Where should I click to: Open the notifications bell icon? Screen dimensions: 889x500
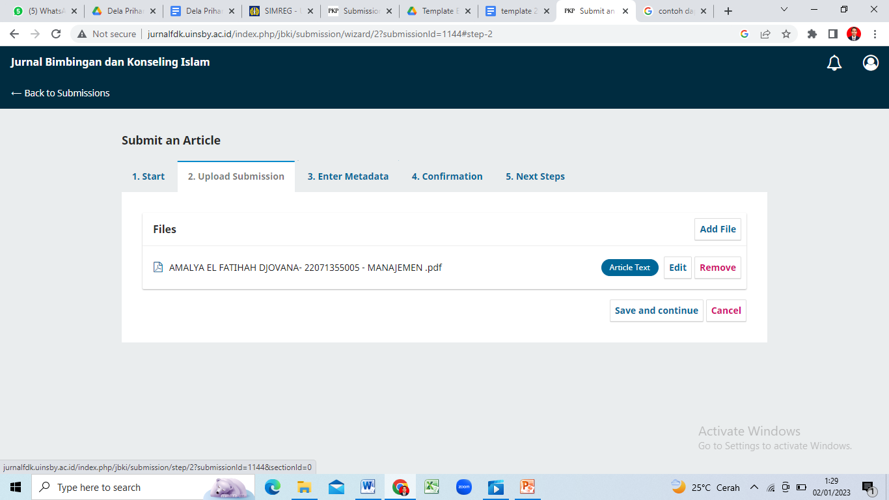[x=834, y=62]
